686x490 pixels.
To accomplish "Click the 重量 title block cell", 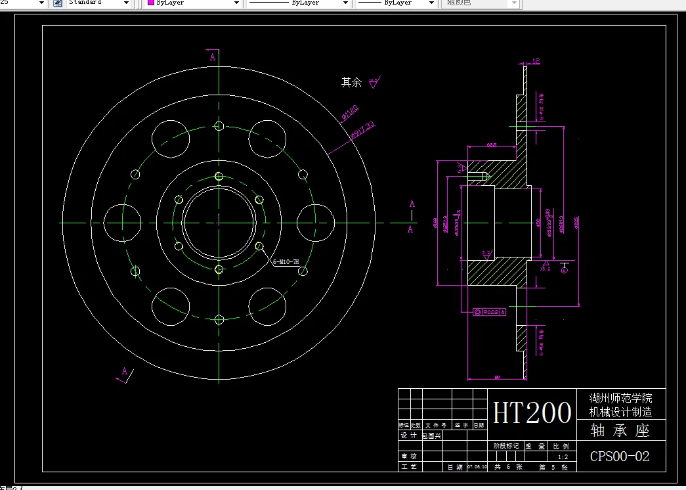I will [x=535, y=446].
